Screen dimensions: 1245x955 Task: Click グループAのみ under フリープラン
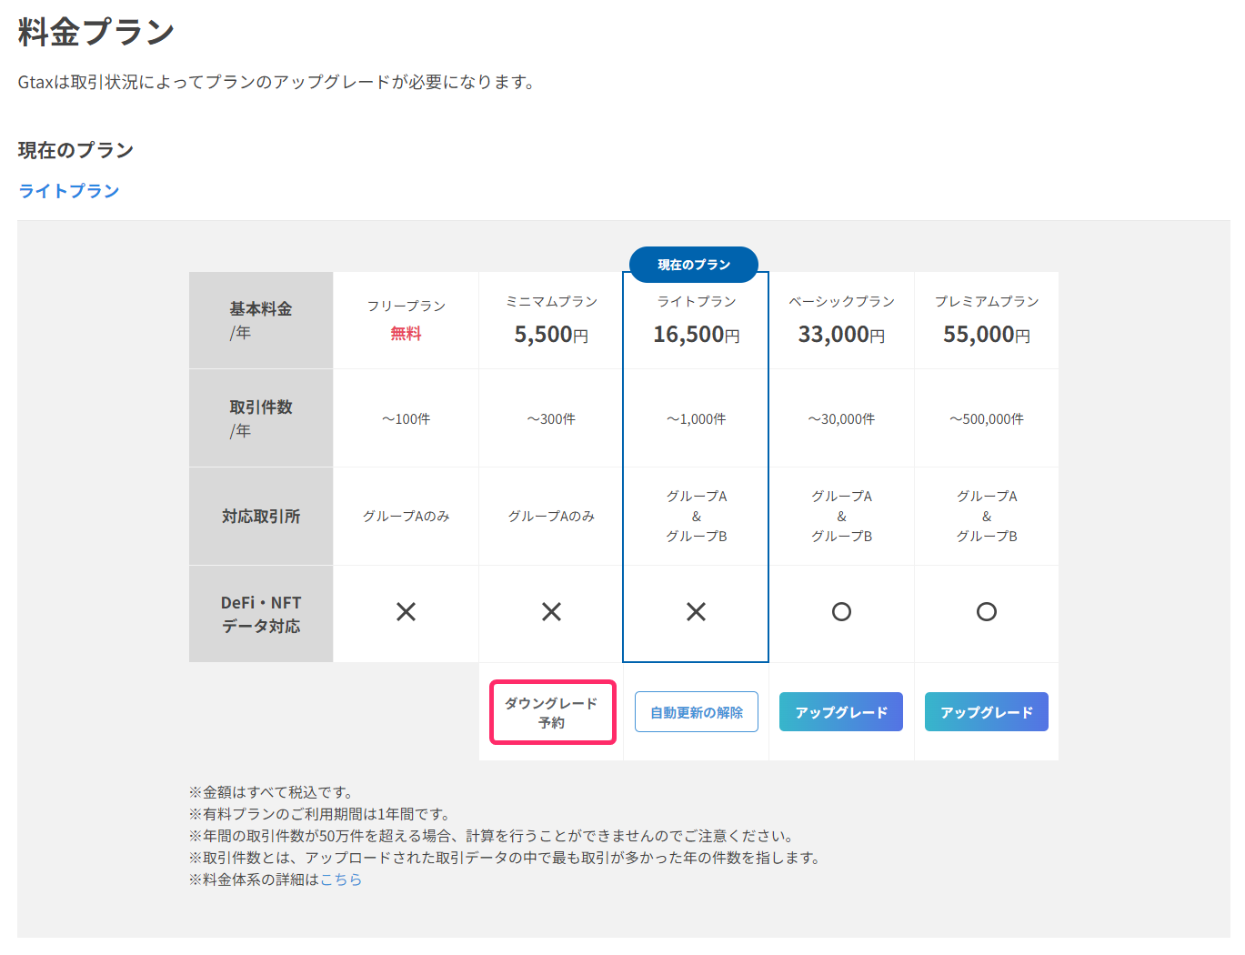coord(407,517)
